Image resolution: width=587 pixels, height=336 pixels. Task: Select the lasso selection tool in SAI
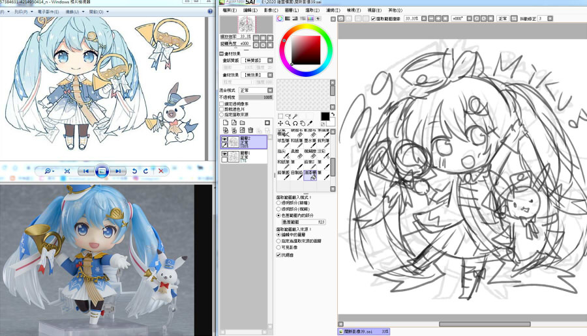(x=288, y=116)
